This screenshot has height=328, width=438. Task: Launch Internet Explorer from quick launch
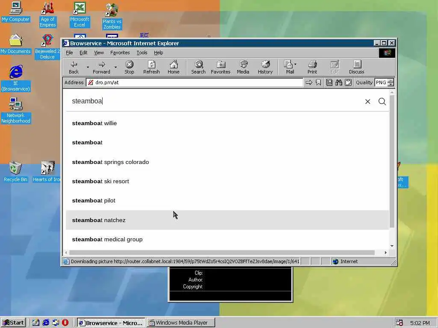pyautogui.click(x=46, y=323)
